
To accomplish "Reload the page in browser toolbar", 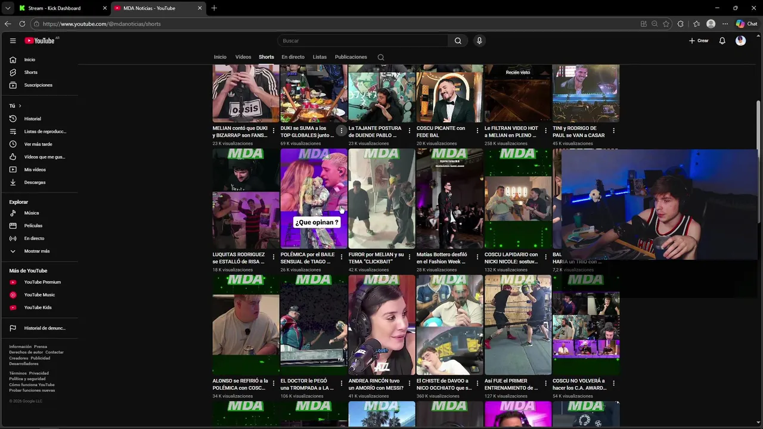I will tap(22, 24).
